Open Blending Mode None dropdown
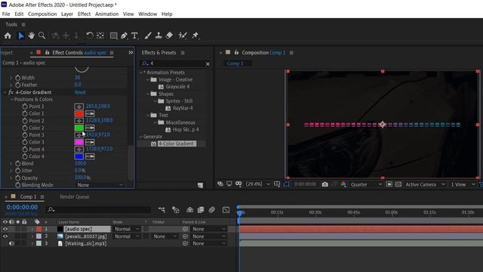483x272 pixels. coord(100,185)
